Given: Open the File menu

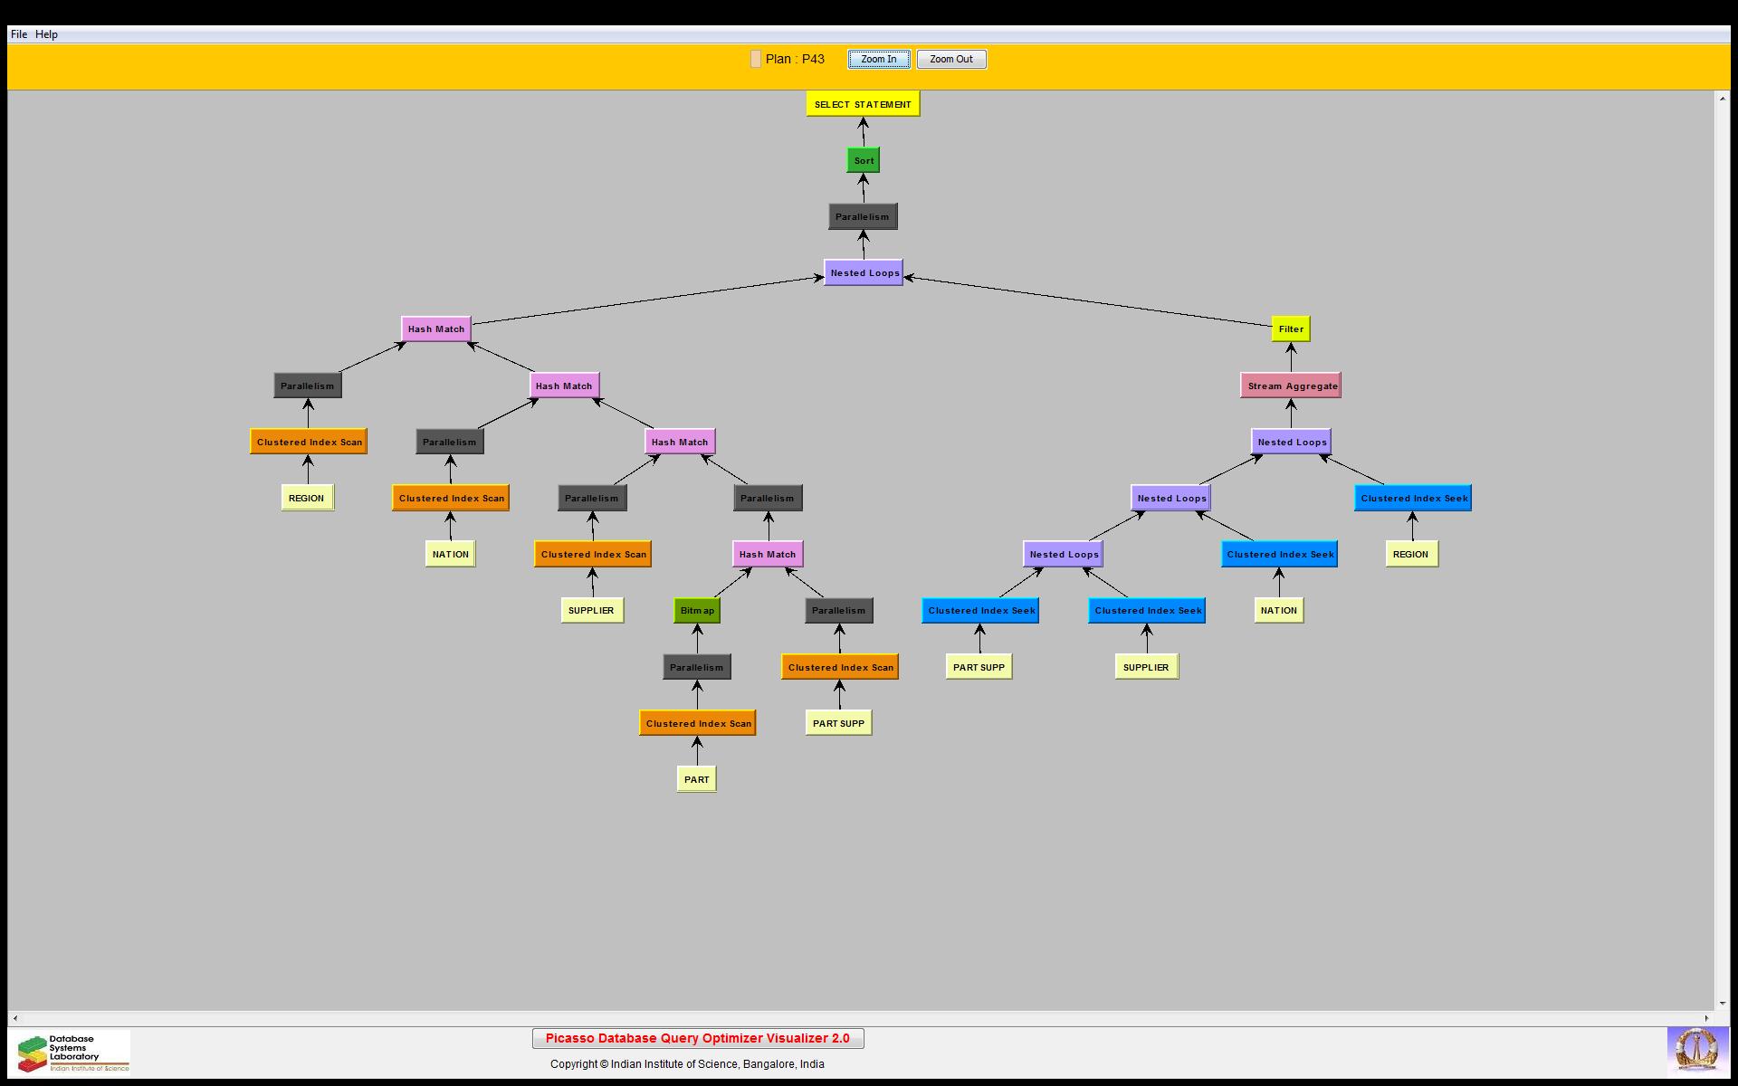Looking at the screenshot, I should coord(18,34).
